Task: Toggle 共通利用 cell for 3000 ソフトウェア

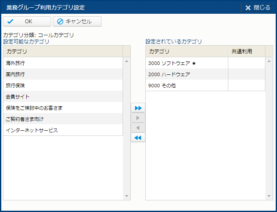Action: [246, 63]
